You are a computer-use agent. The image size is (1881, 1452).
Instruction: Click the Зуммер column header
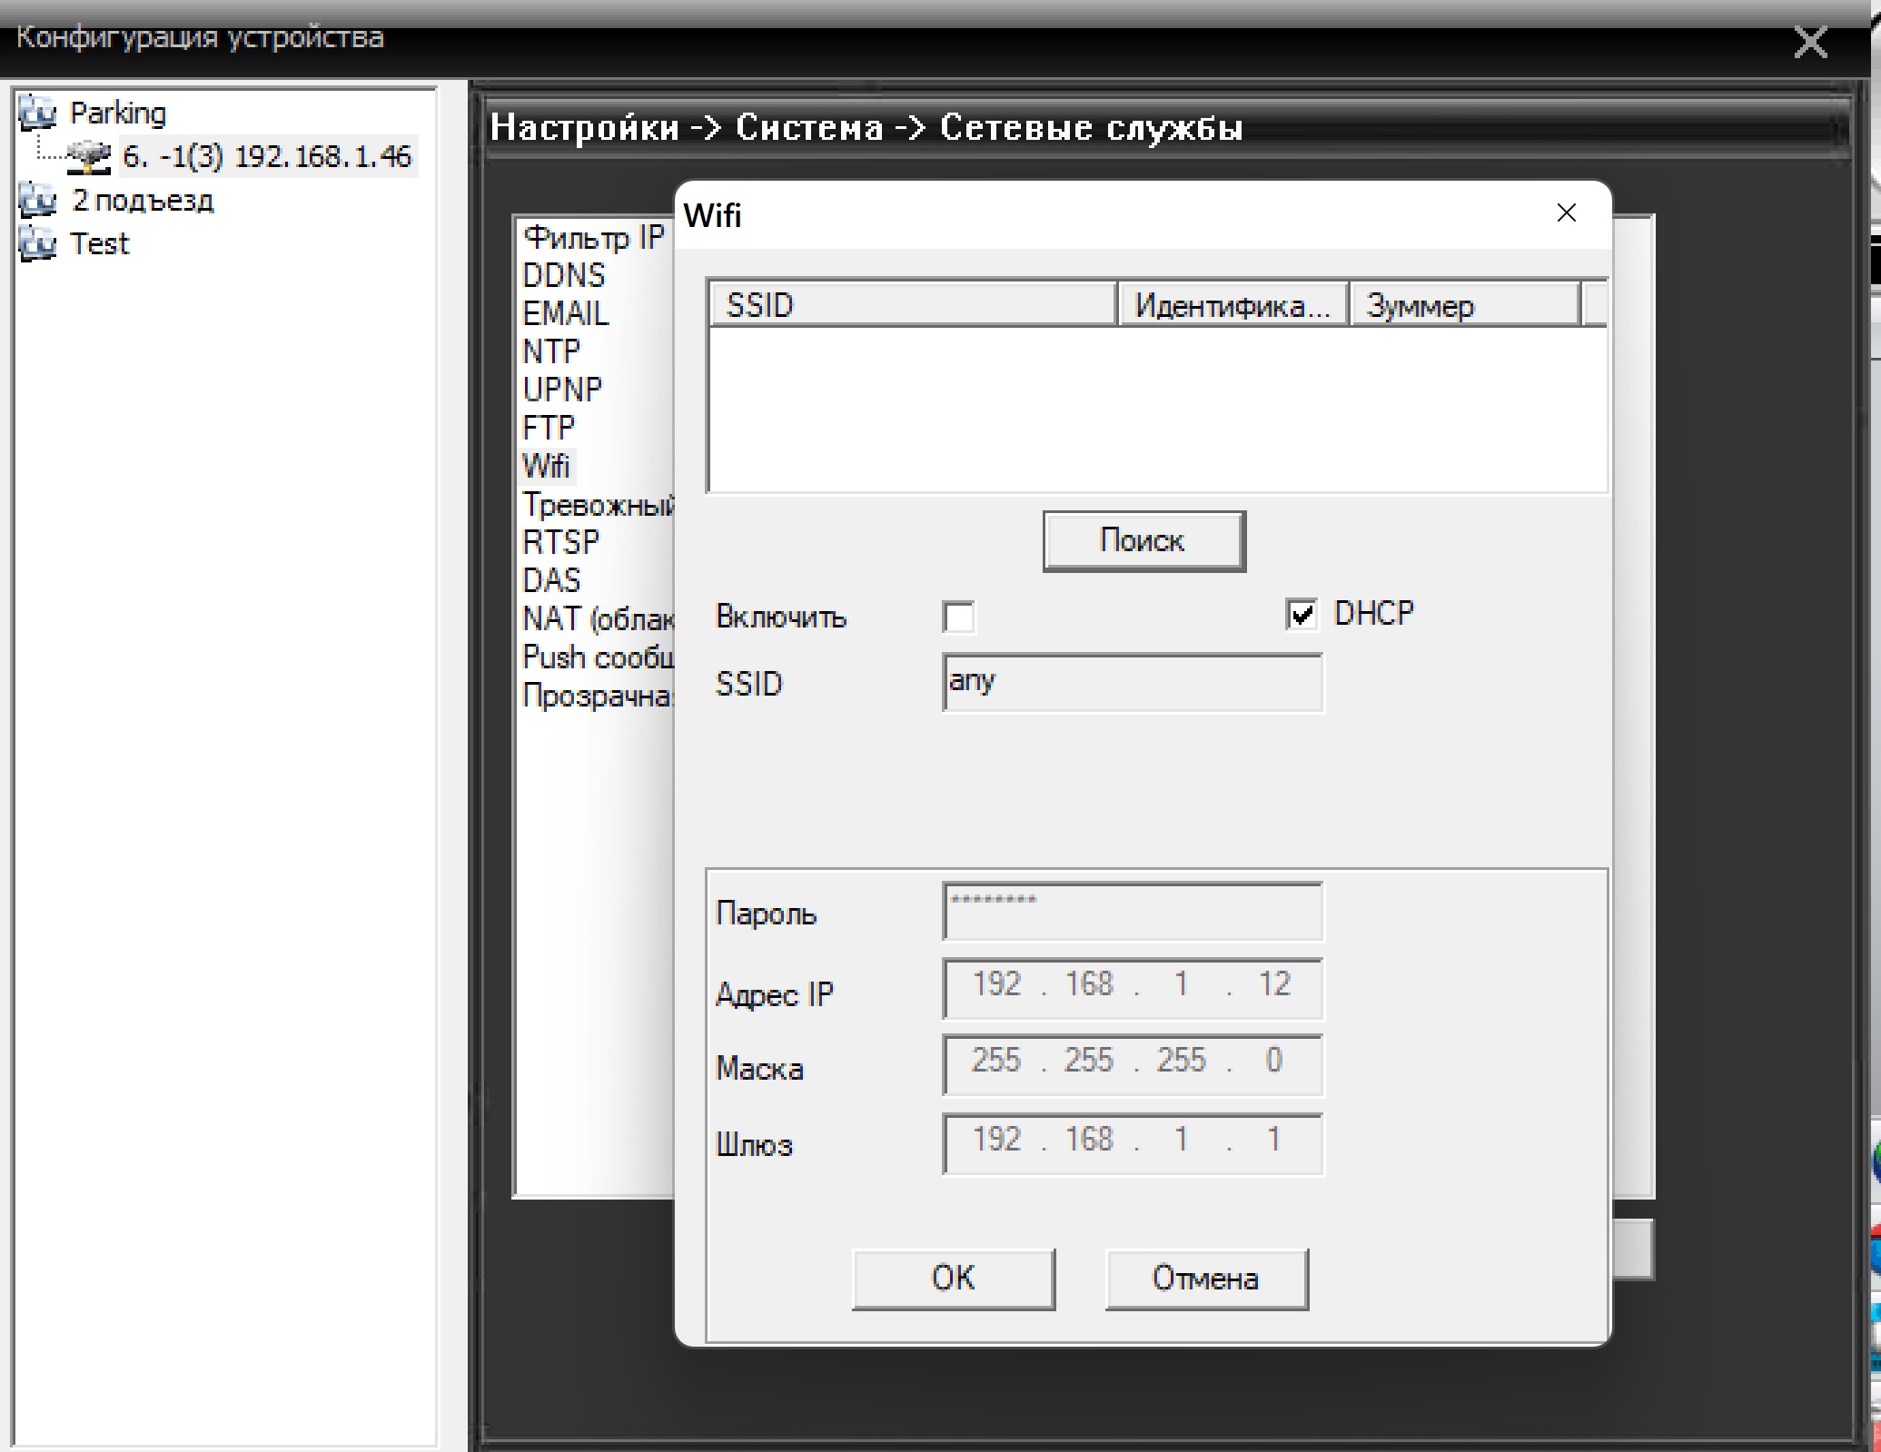[1463, 306]
